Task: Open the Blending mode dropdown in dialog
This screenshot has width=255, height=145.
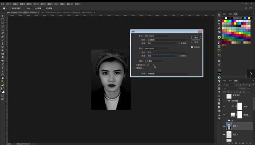Action: point(153,61)
